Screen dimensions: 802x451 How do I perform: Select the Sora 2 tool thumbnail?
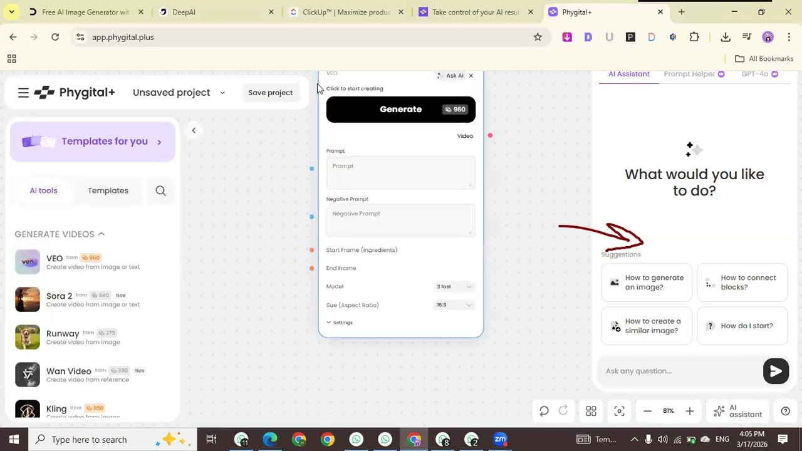[x=28, y=299]
